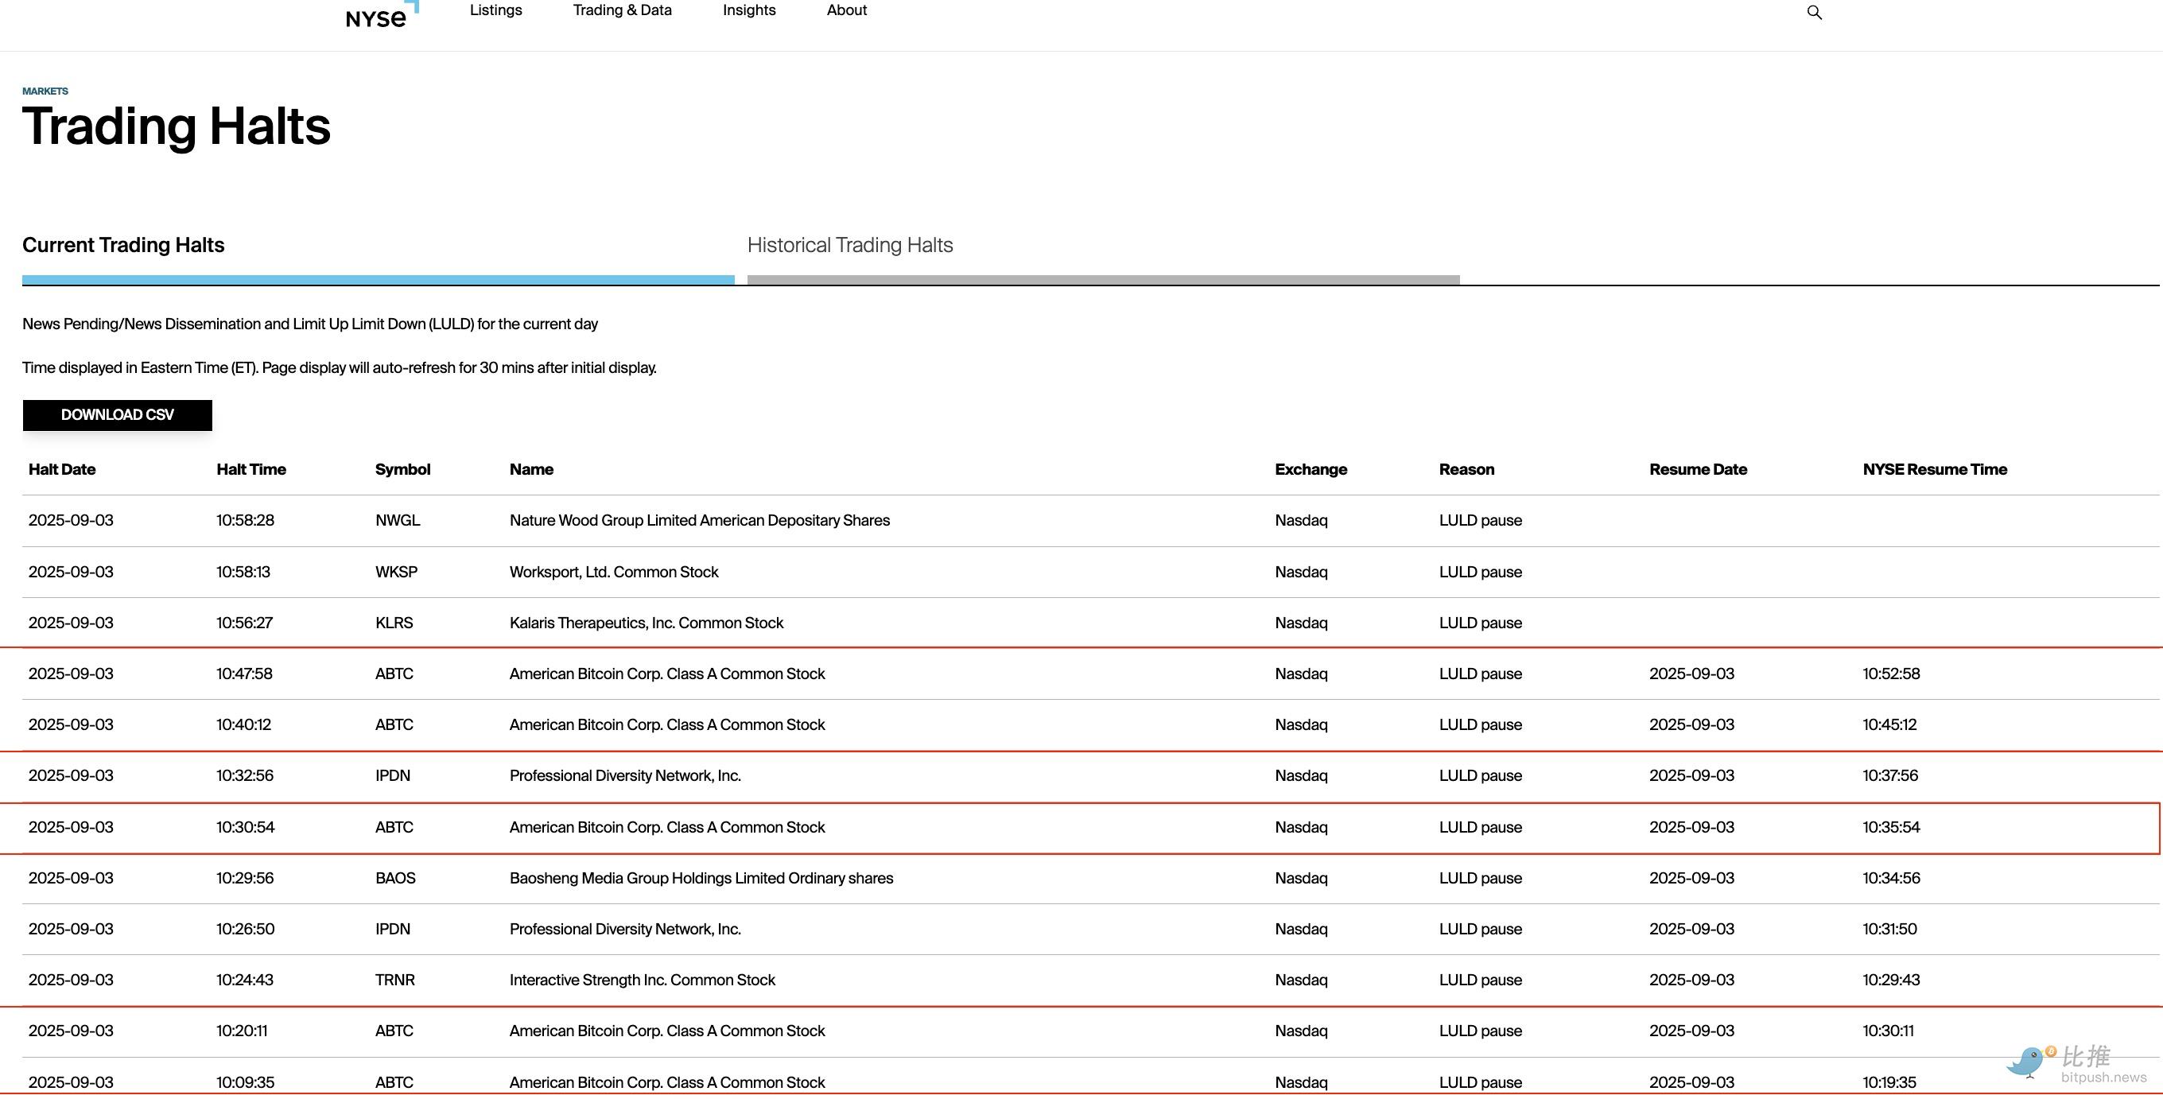
Task: Click the WKSP Worksport row
Action: point(614,572)
